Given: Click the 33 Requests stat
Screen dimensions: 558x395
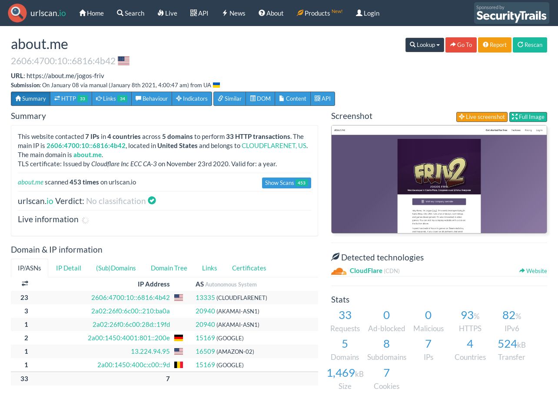Looking at the screenshot, I should [x=345, y=321].
